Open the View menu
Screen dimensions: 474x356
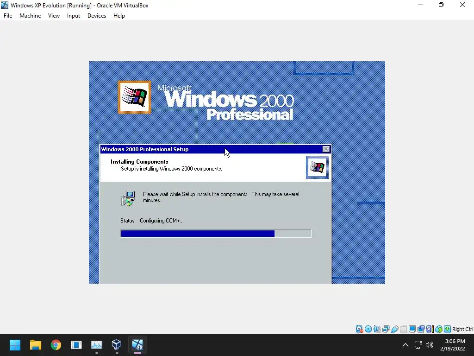54,16
